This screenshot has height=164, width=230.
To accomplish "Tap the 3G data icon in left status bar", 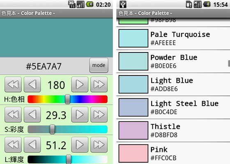I will pyautogui.click(x=72, y=5).
